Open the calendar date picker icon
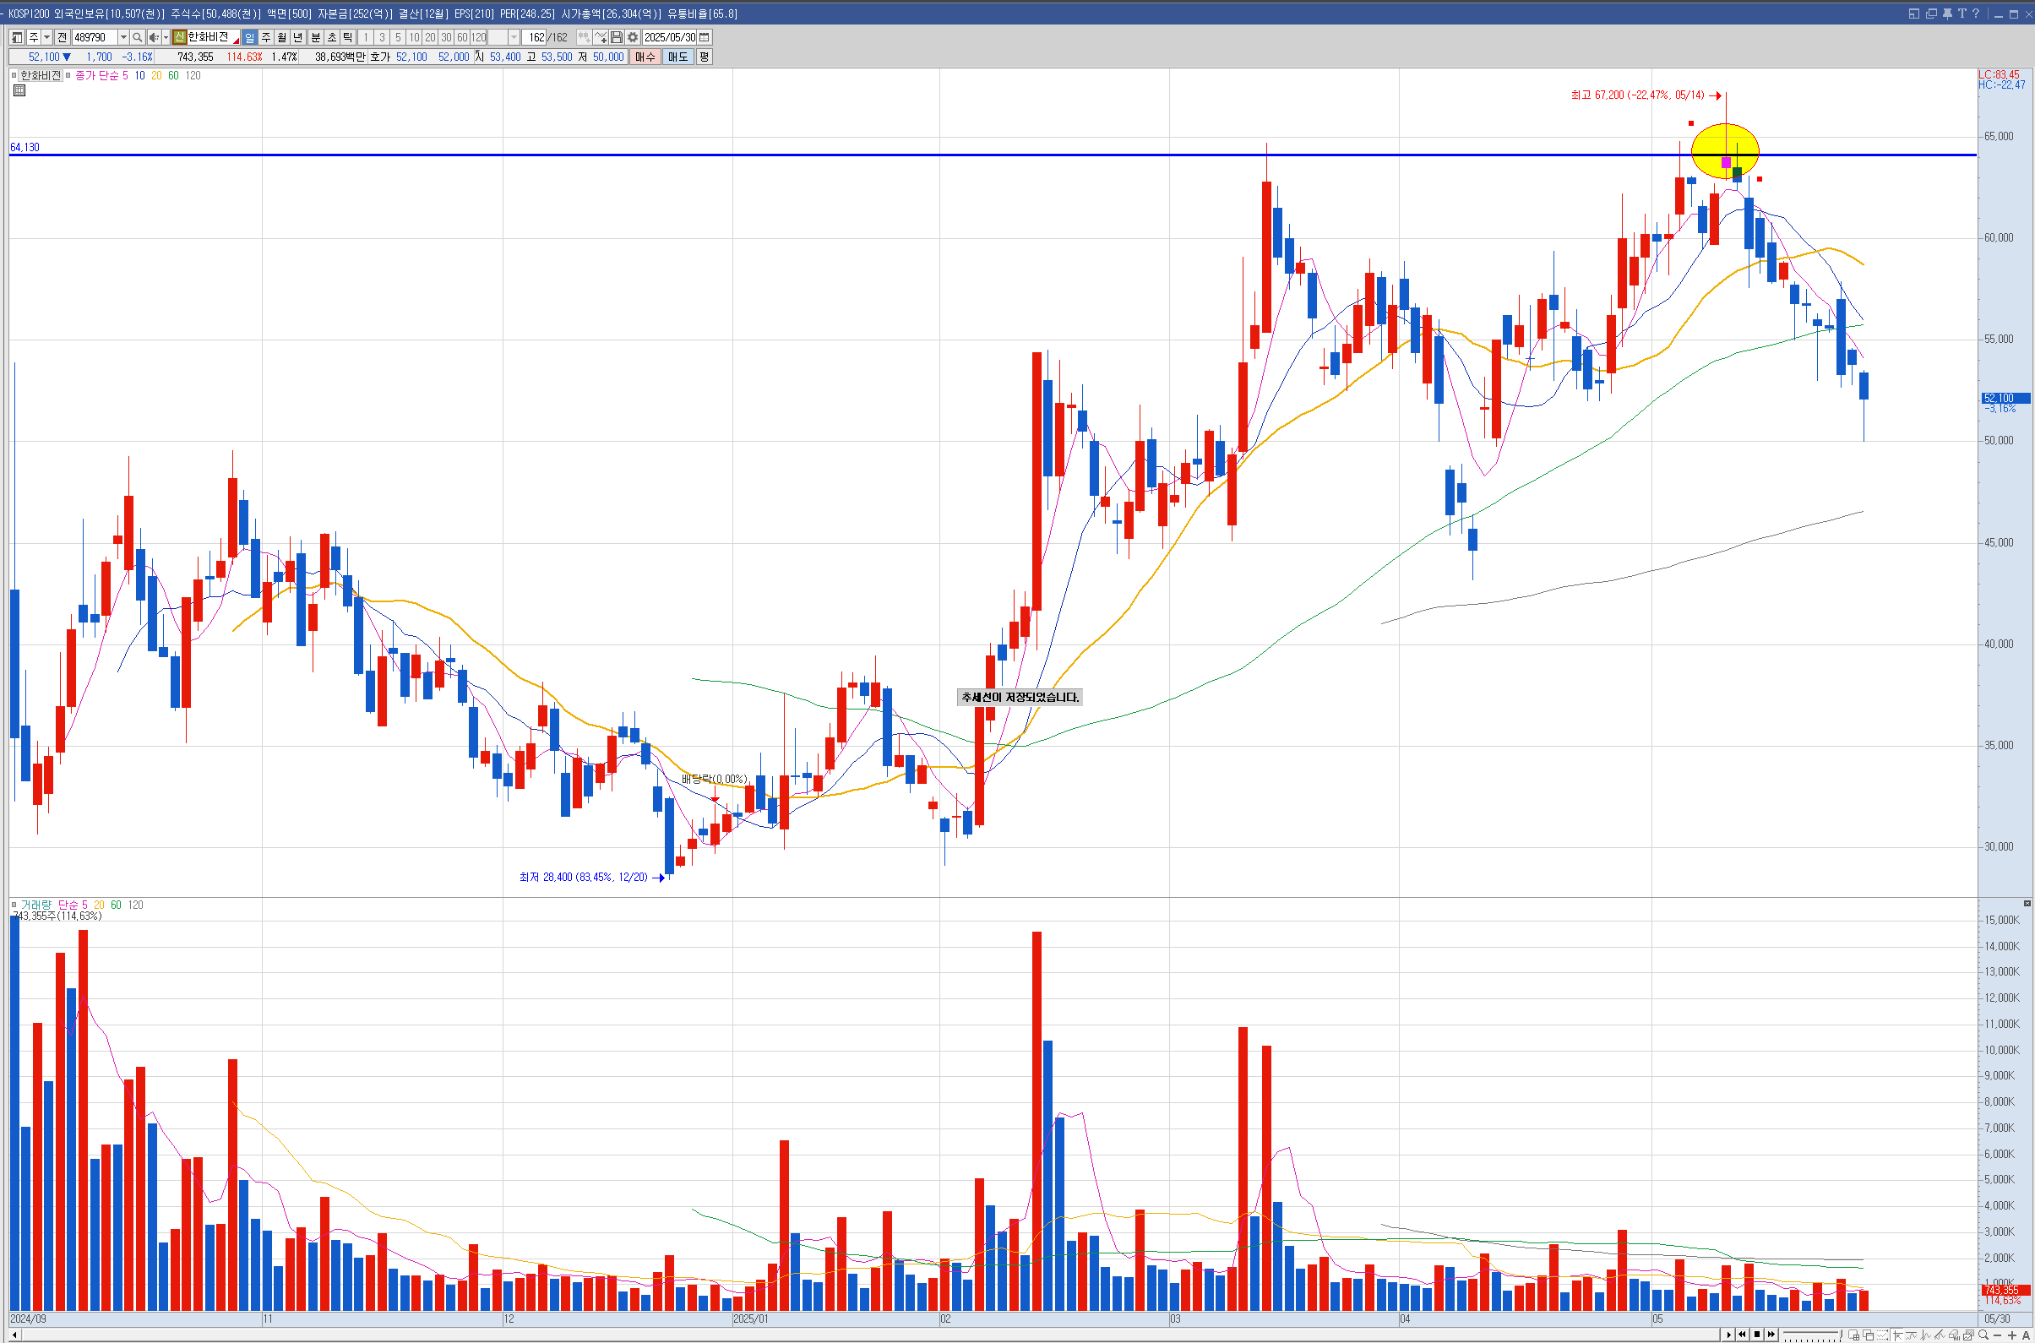The height and width of the screenshot is (1343, 2035). [704, 38]
